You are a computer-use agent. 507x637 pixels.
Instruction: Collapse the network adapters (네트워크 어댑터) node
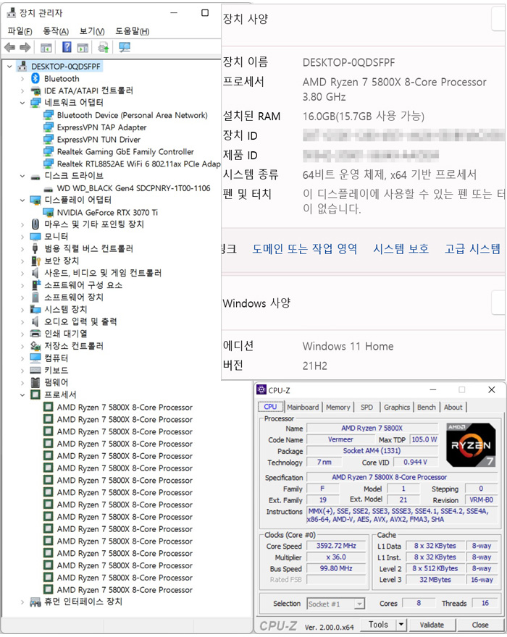point(23,103)
